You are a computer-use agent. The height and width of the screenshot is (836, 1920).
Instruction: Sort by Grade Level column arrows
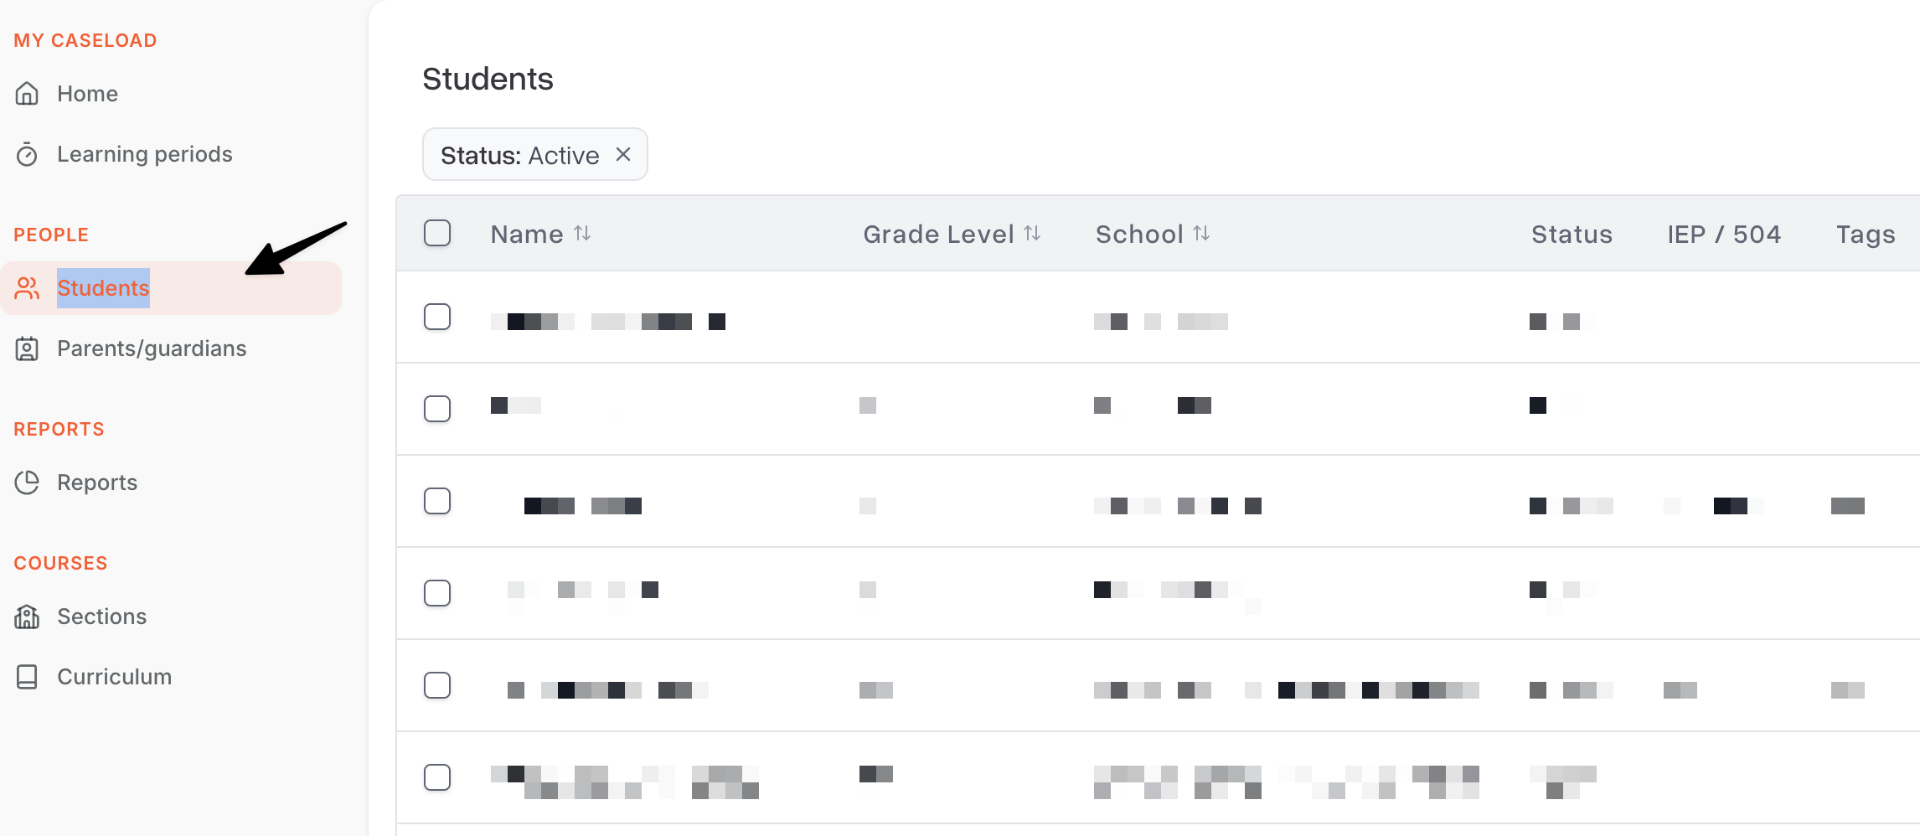[x=1032, y=234]
